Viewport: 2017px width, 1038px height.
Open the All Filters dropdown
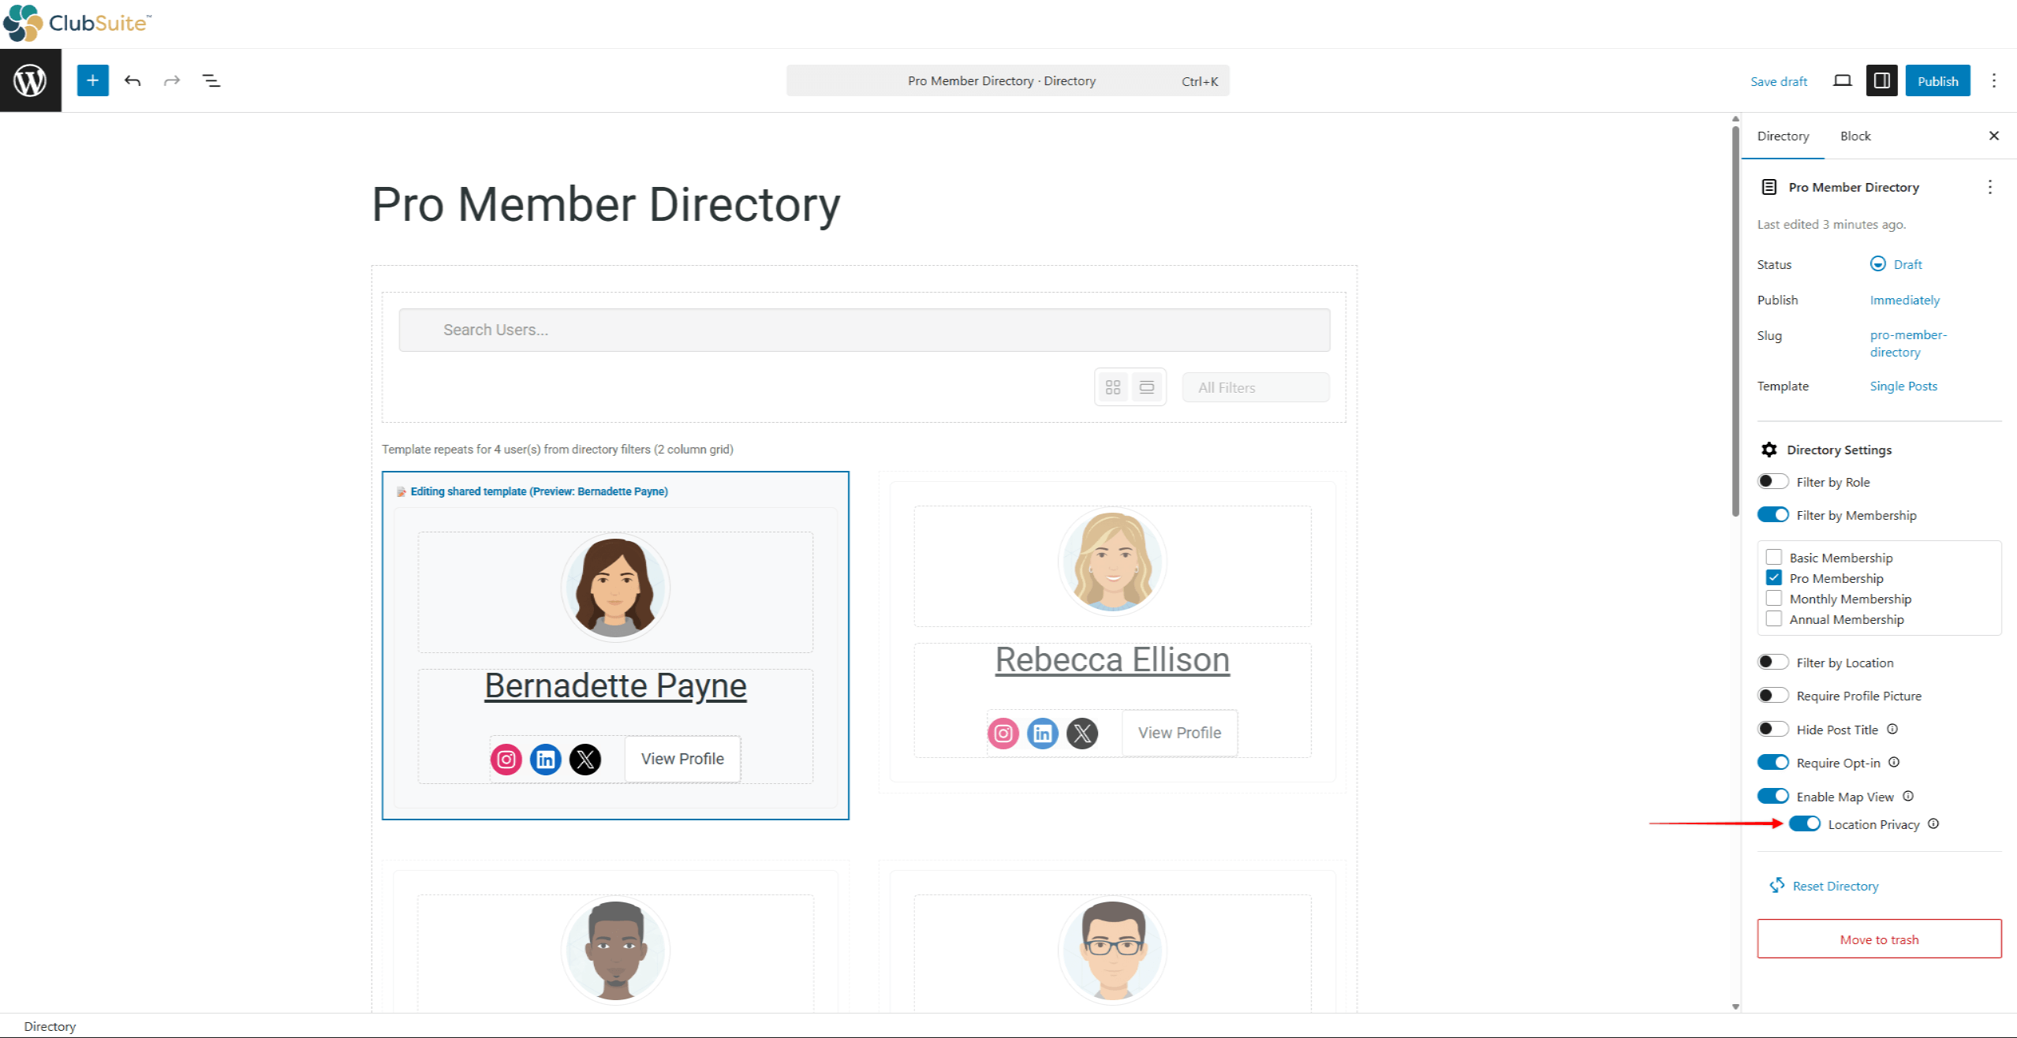pos(1255,387)
